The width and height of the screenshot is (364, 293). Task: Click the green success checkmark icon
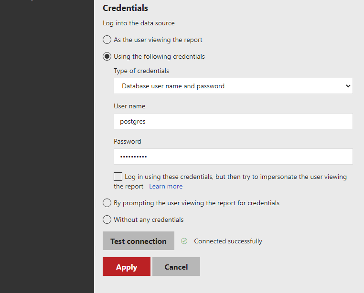184,241
